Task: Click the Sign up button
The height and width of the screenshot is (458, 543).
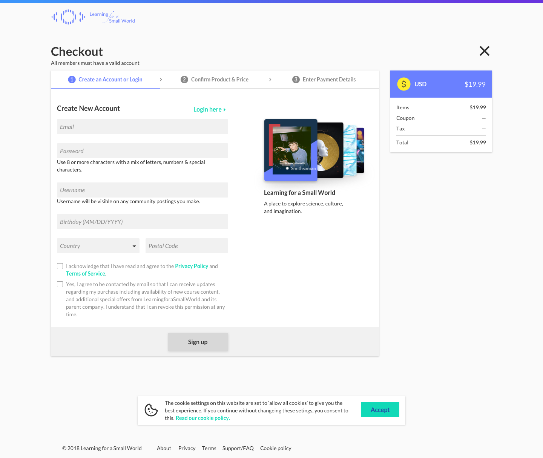Action: [x=198, y=342]
